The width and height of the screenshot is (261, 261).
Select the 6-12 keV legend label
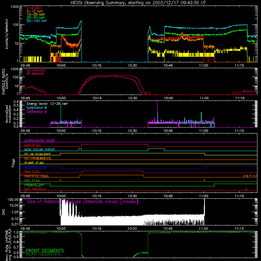(35, 11)
